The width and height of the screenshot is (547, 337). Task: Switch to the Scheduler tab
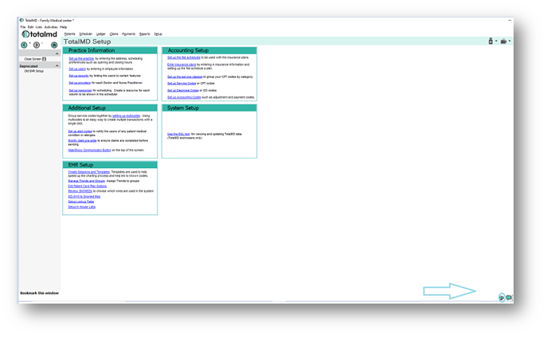pos(85,34)
